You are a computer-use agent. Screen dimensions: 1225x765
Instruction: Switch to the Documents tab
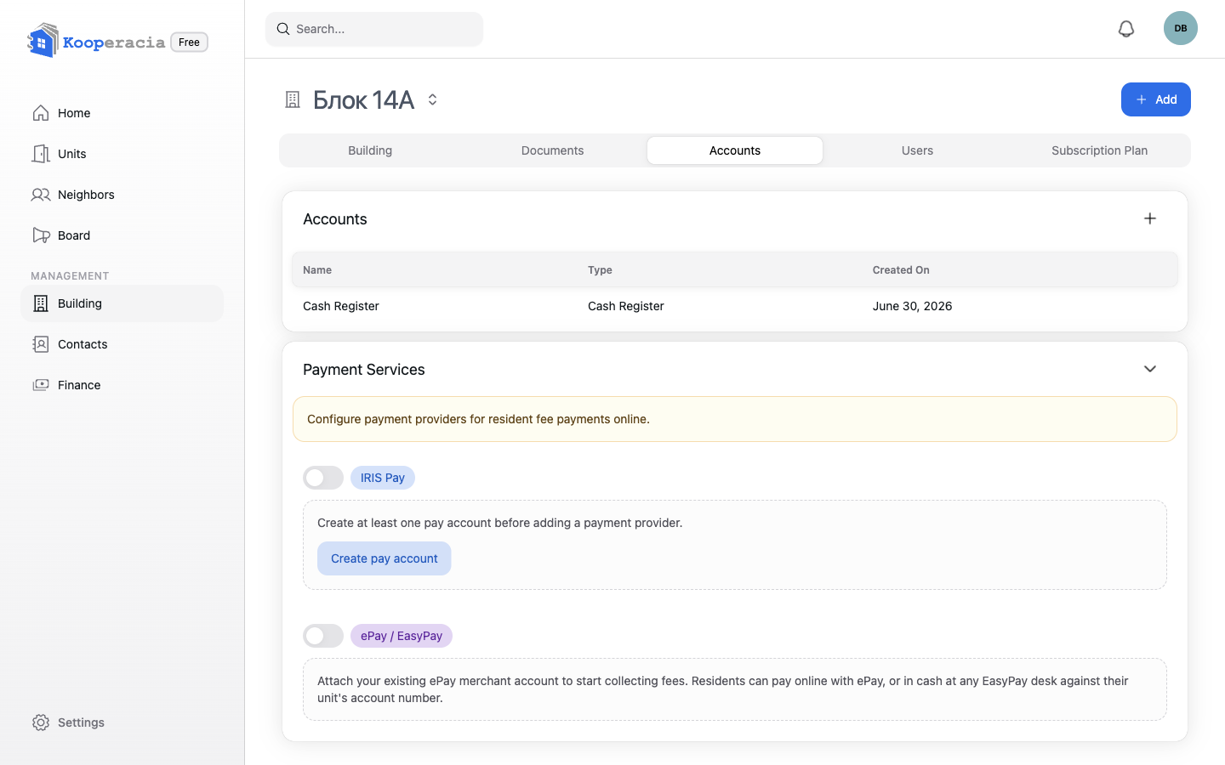pyautogui.click(x=553, y=150)
